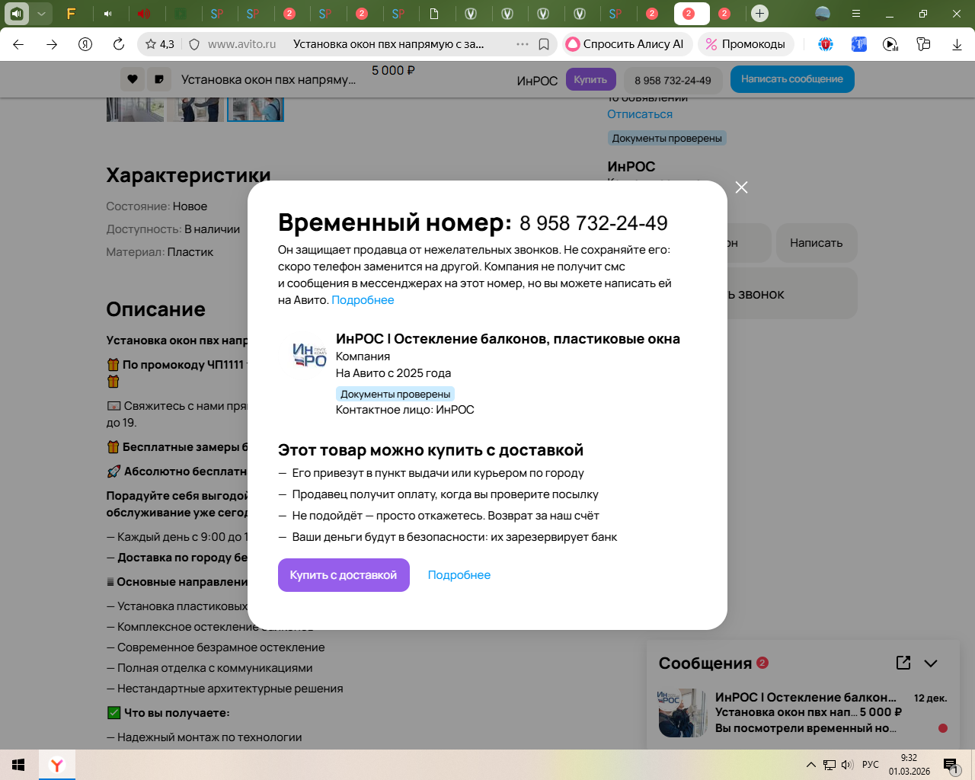Open the volume tray icon
Viewport: 975px width, 780px height.
tap(847, 765)
